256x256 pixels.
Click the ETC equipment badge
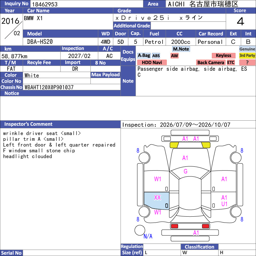(x=231, y=62)
